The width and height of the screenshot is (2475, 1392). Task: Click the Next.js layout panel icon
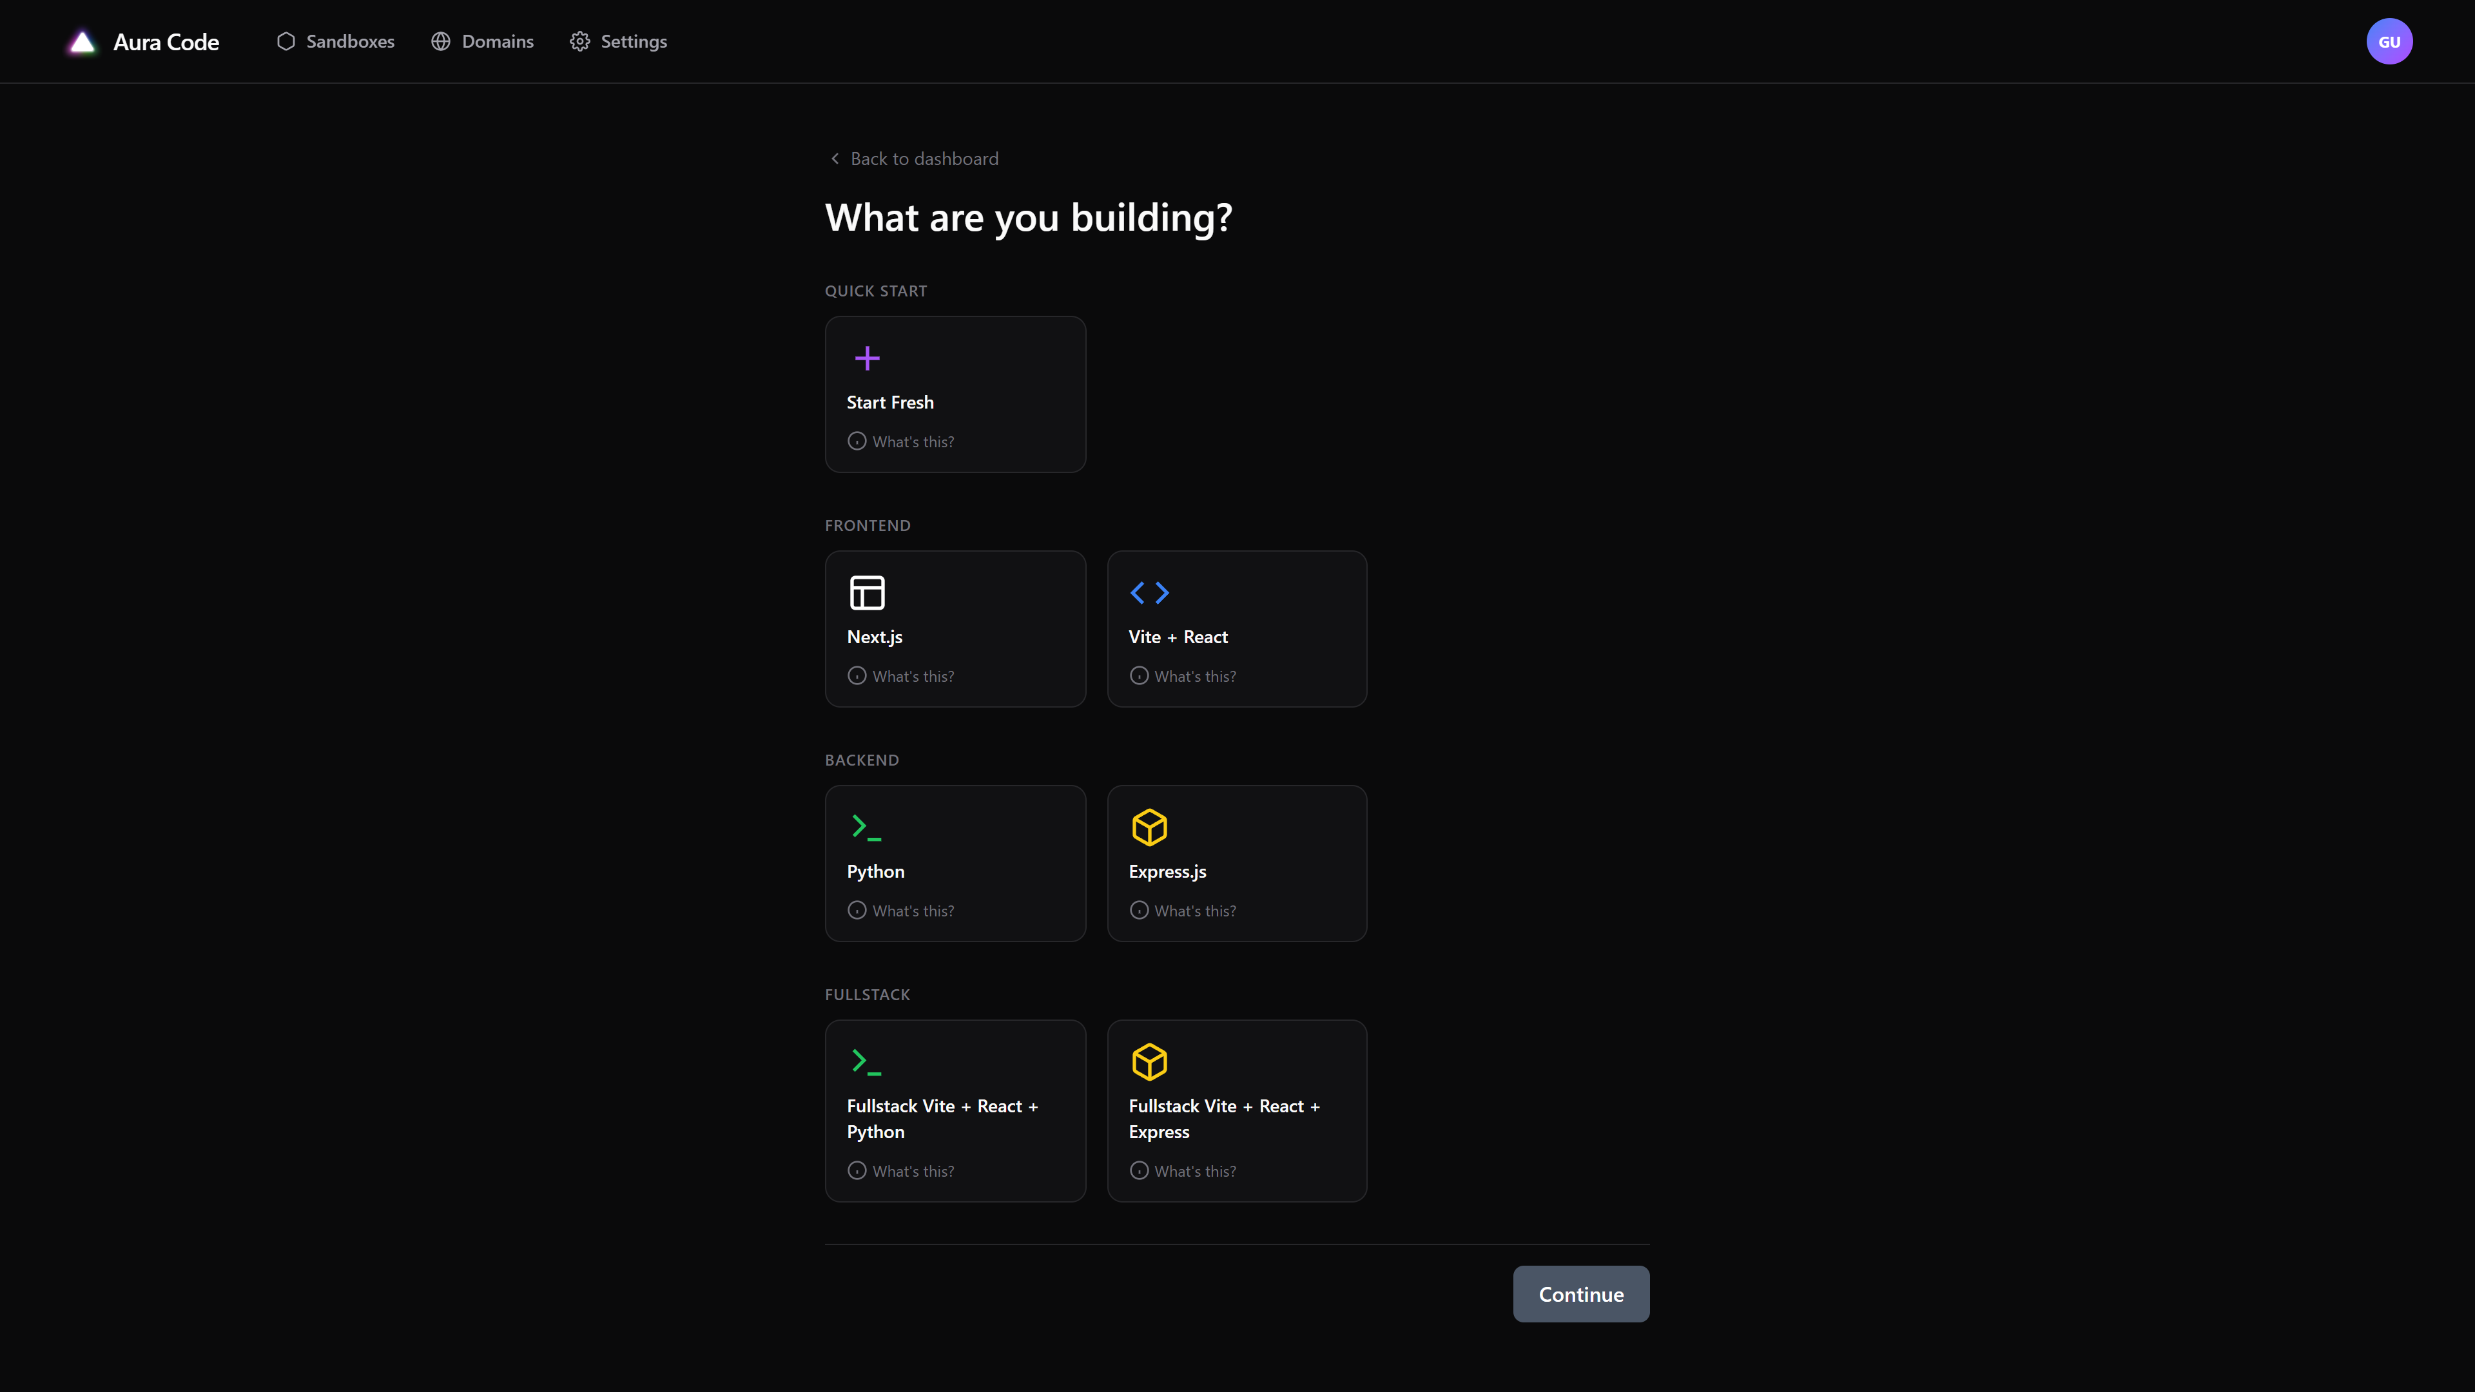point(867,593)
